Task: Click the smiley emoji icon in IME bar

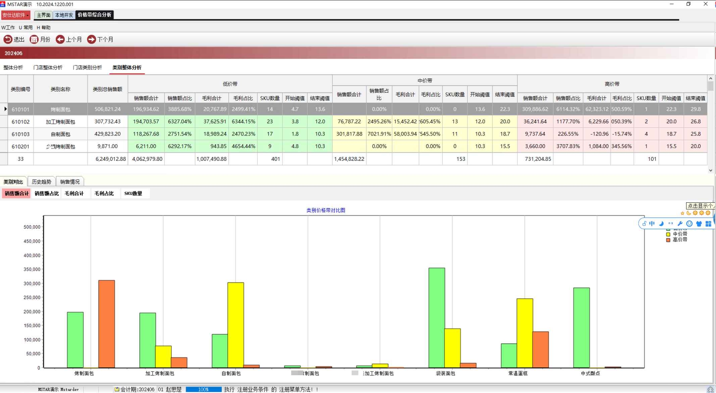Action: coord(689,224)
